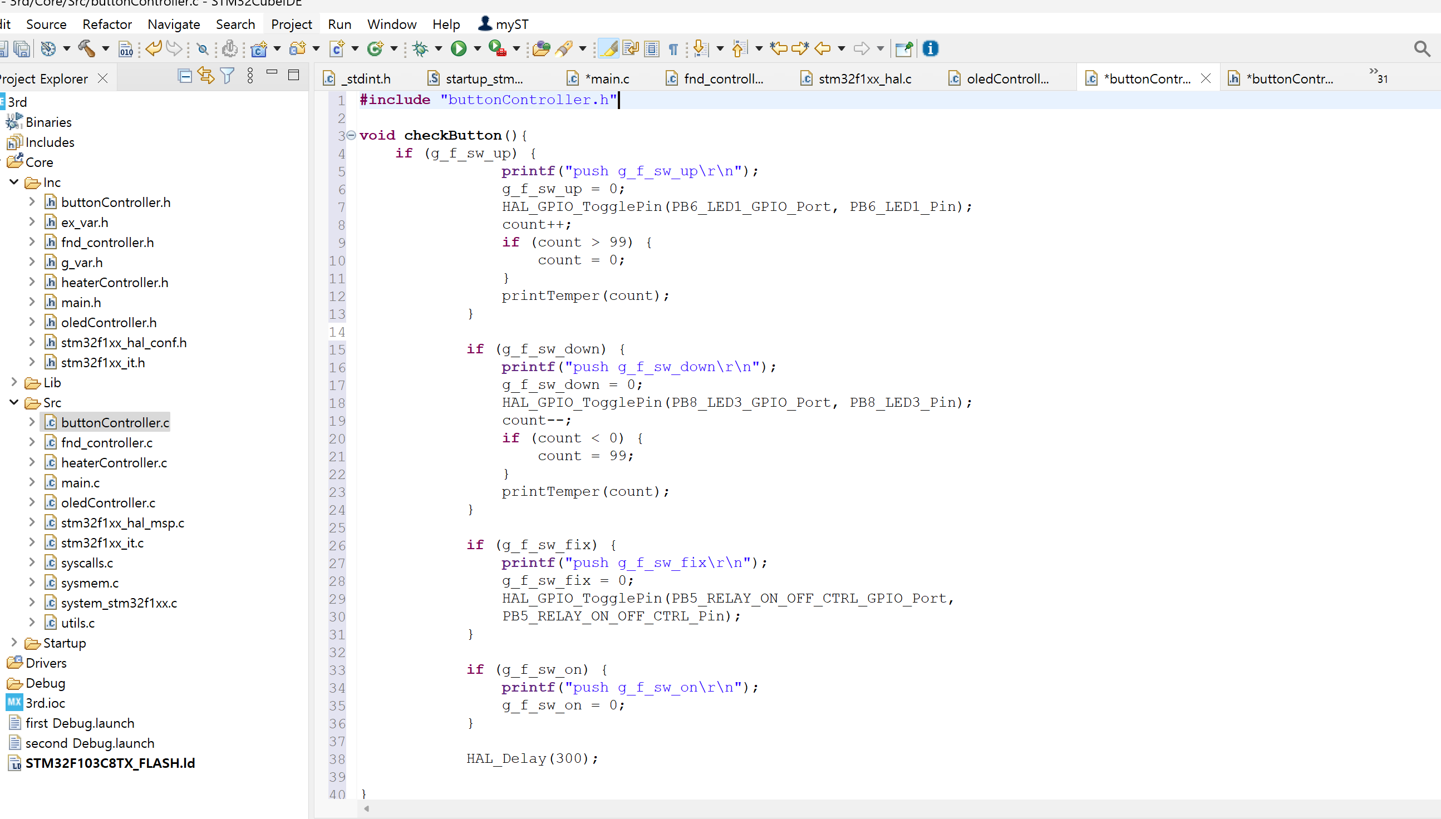Open the toolbar search magnifier
This screenshot has width=1441, height=819.
[x=1422, y=49]
